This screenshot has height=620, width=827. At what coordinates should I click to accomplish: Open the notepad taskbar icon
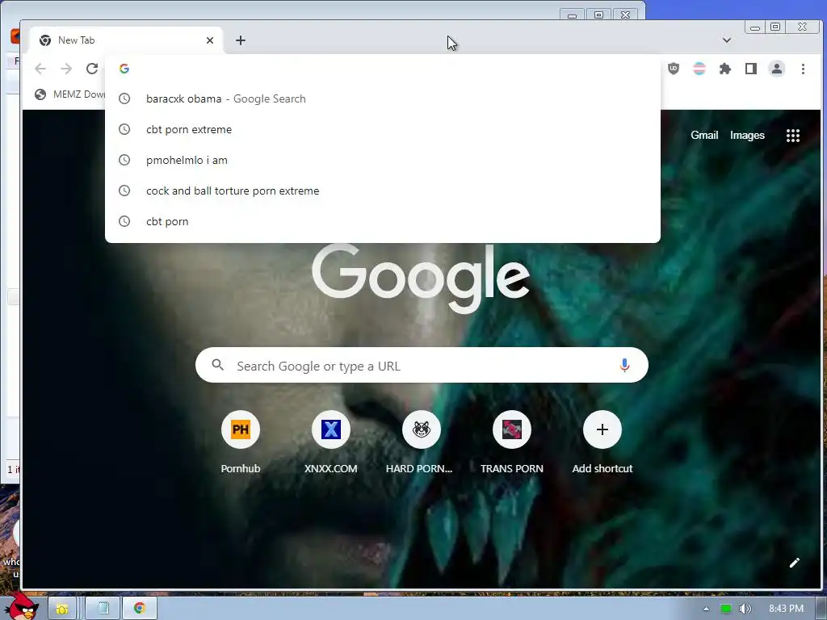103,609
